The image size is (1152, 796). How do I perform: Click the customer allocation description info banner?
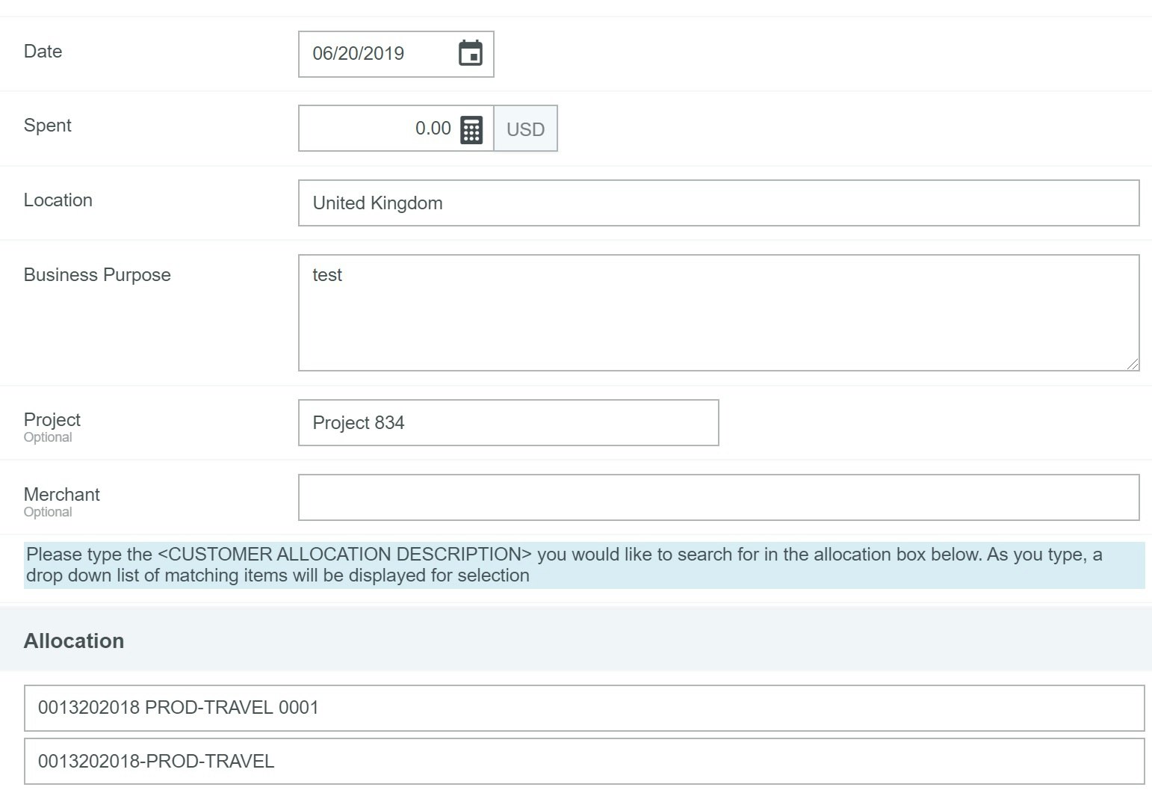pyautogui.click(x=583, y=565)
